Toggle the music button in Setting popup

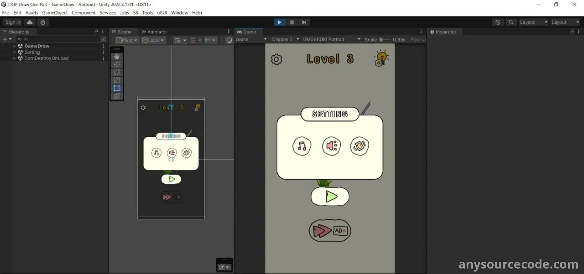pyautogui.click(x=302, y=146)
